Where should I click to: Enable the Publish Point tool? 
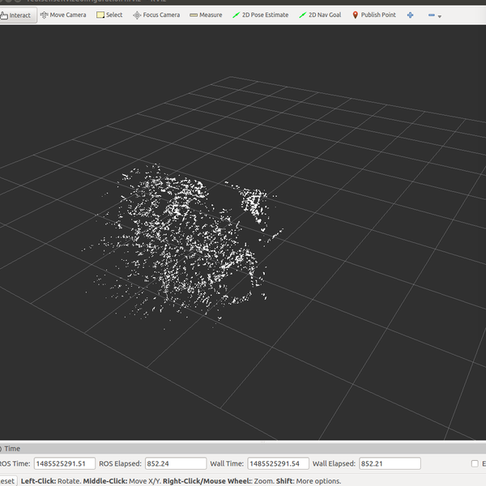(373, 15)
